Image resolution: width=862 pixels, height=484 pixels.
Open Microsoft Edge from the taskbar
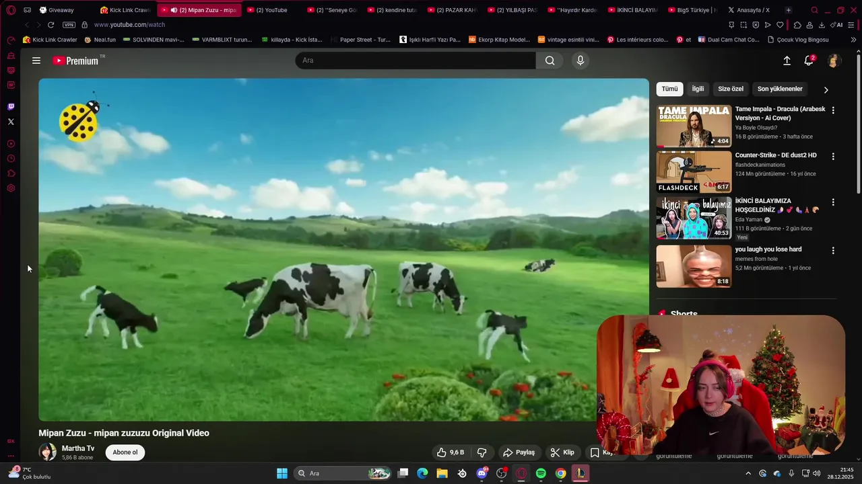pyautogui.click(x=422, y=473)
